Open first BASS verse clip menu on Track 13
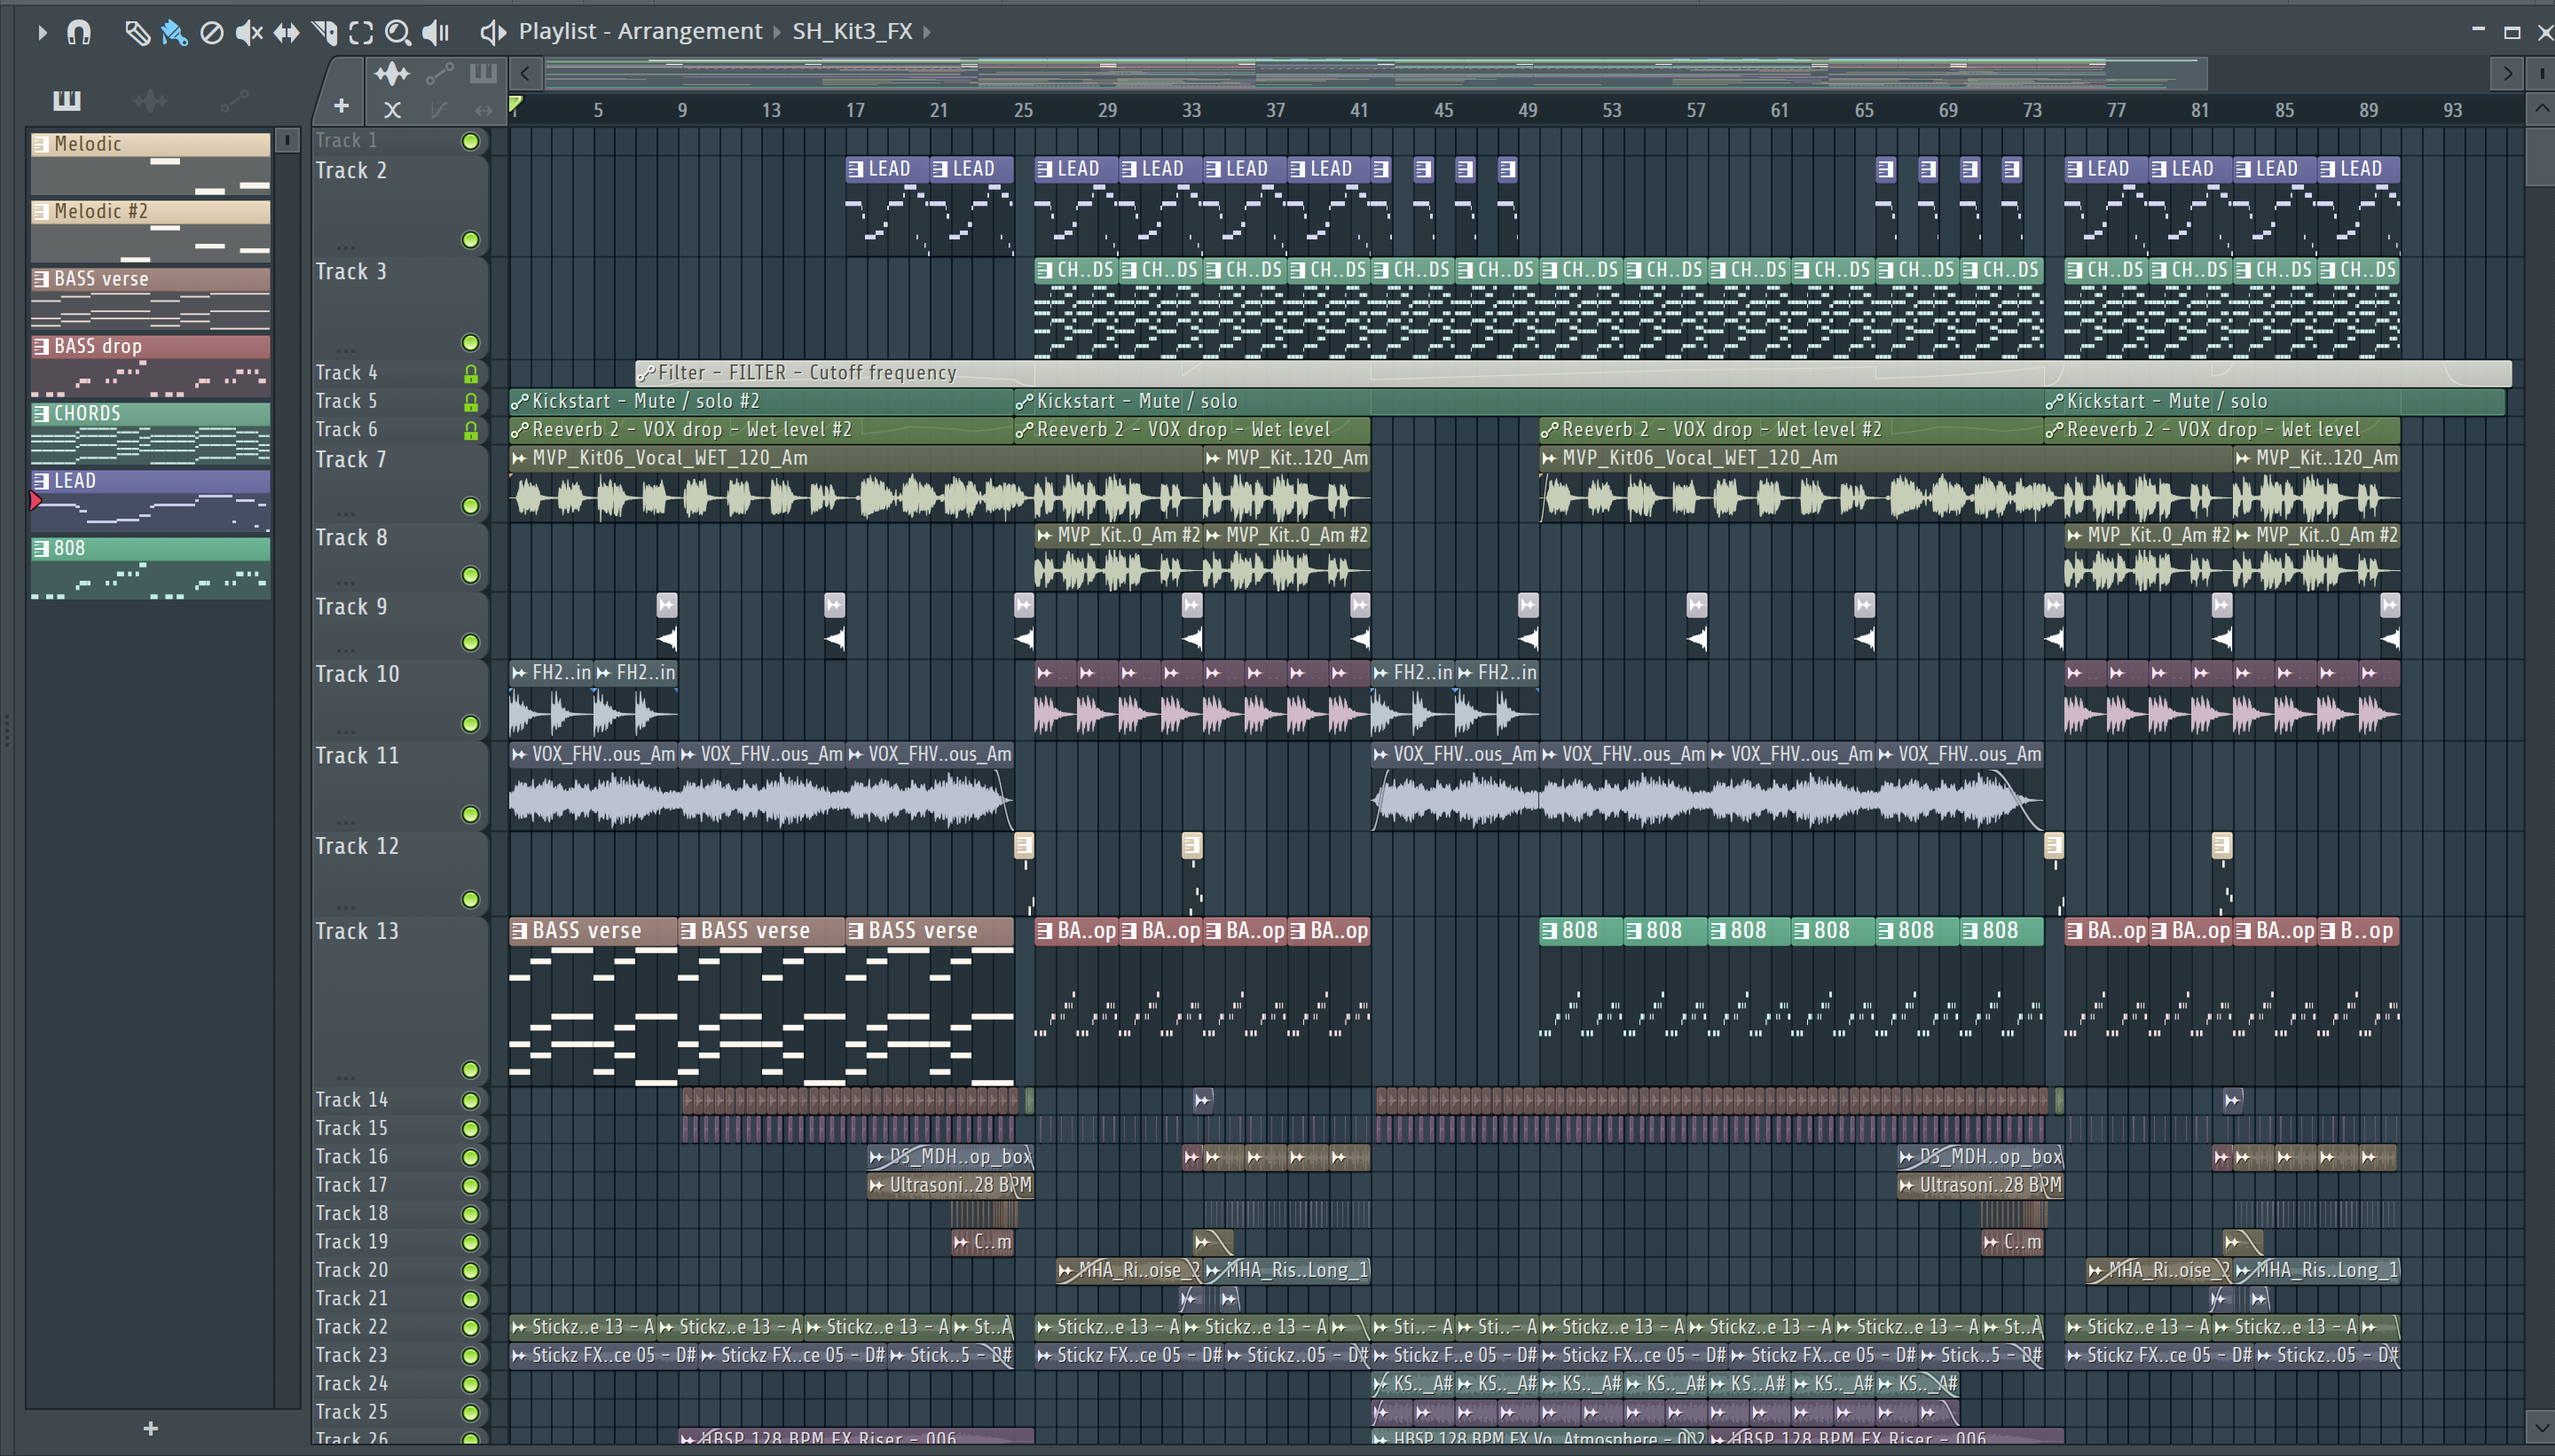The height and width of the screenshot is (1456, 2555). [519, 931]
